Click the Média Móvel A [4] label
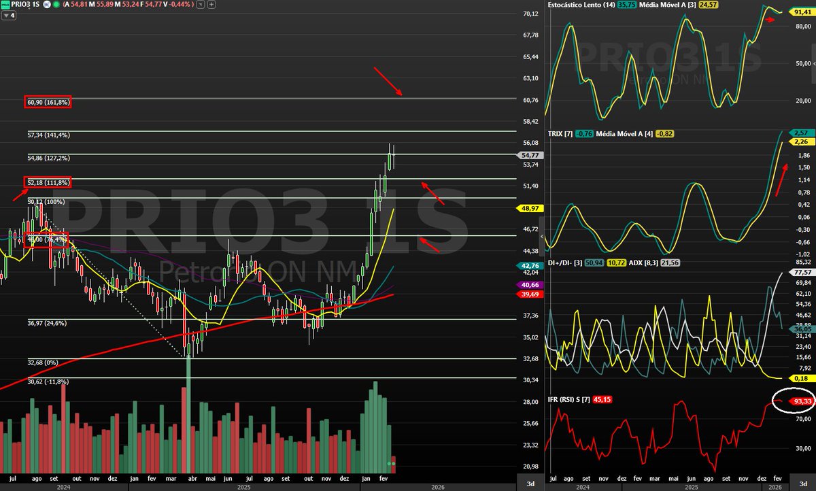The width and height of the screenshot is (816, 491). pos(624,133)
